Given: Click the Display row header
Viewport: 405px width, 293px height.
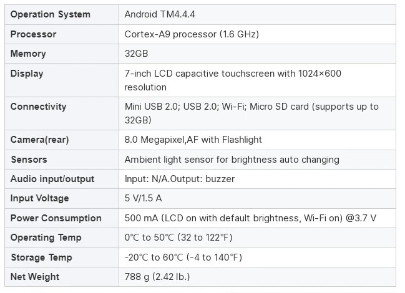Looking at the screenshot, I should coord(27,74).
